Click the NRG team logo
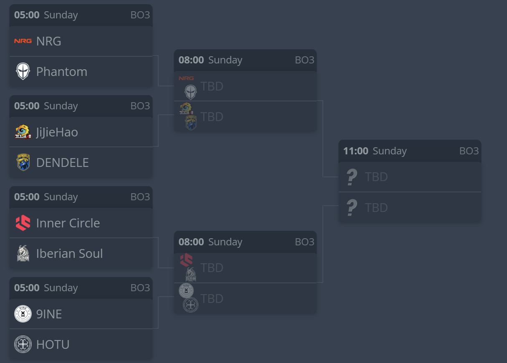This screenshot has width=507, height=363. point(23,41)
